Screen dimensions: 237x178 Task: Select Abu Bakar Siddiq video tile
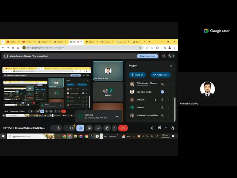coord(108,71)
